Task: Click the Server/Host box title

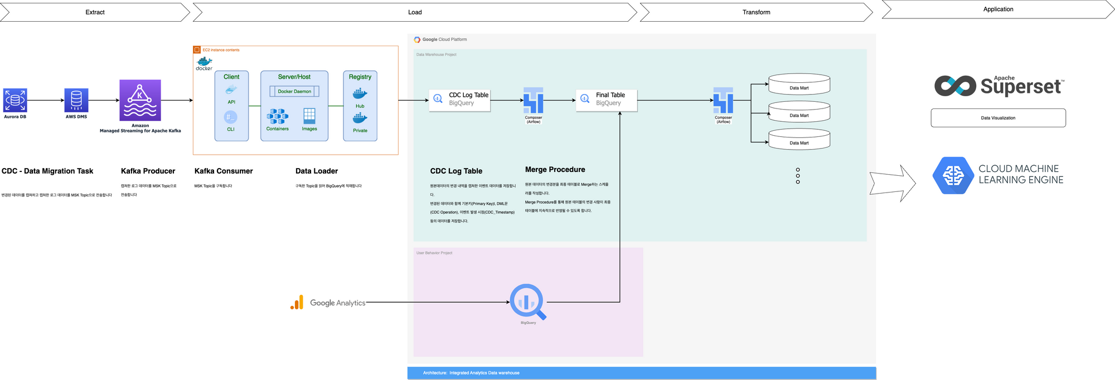Action: (x=294, y=77)
